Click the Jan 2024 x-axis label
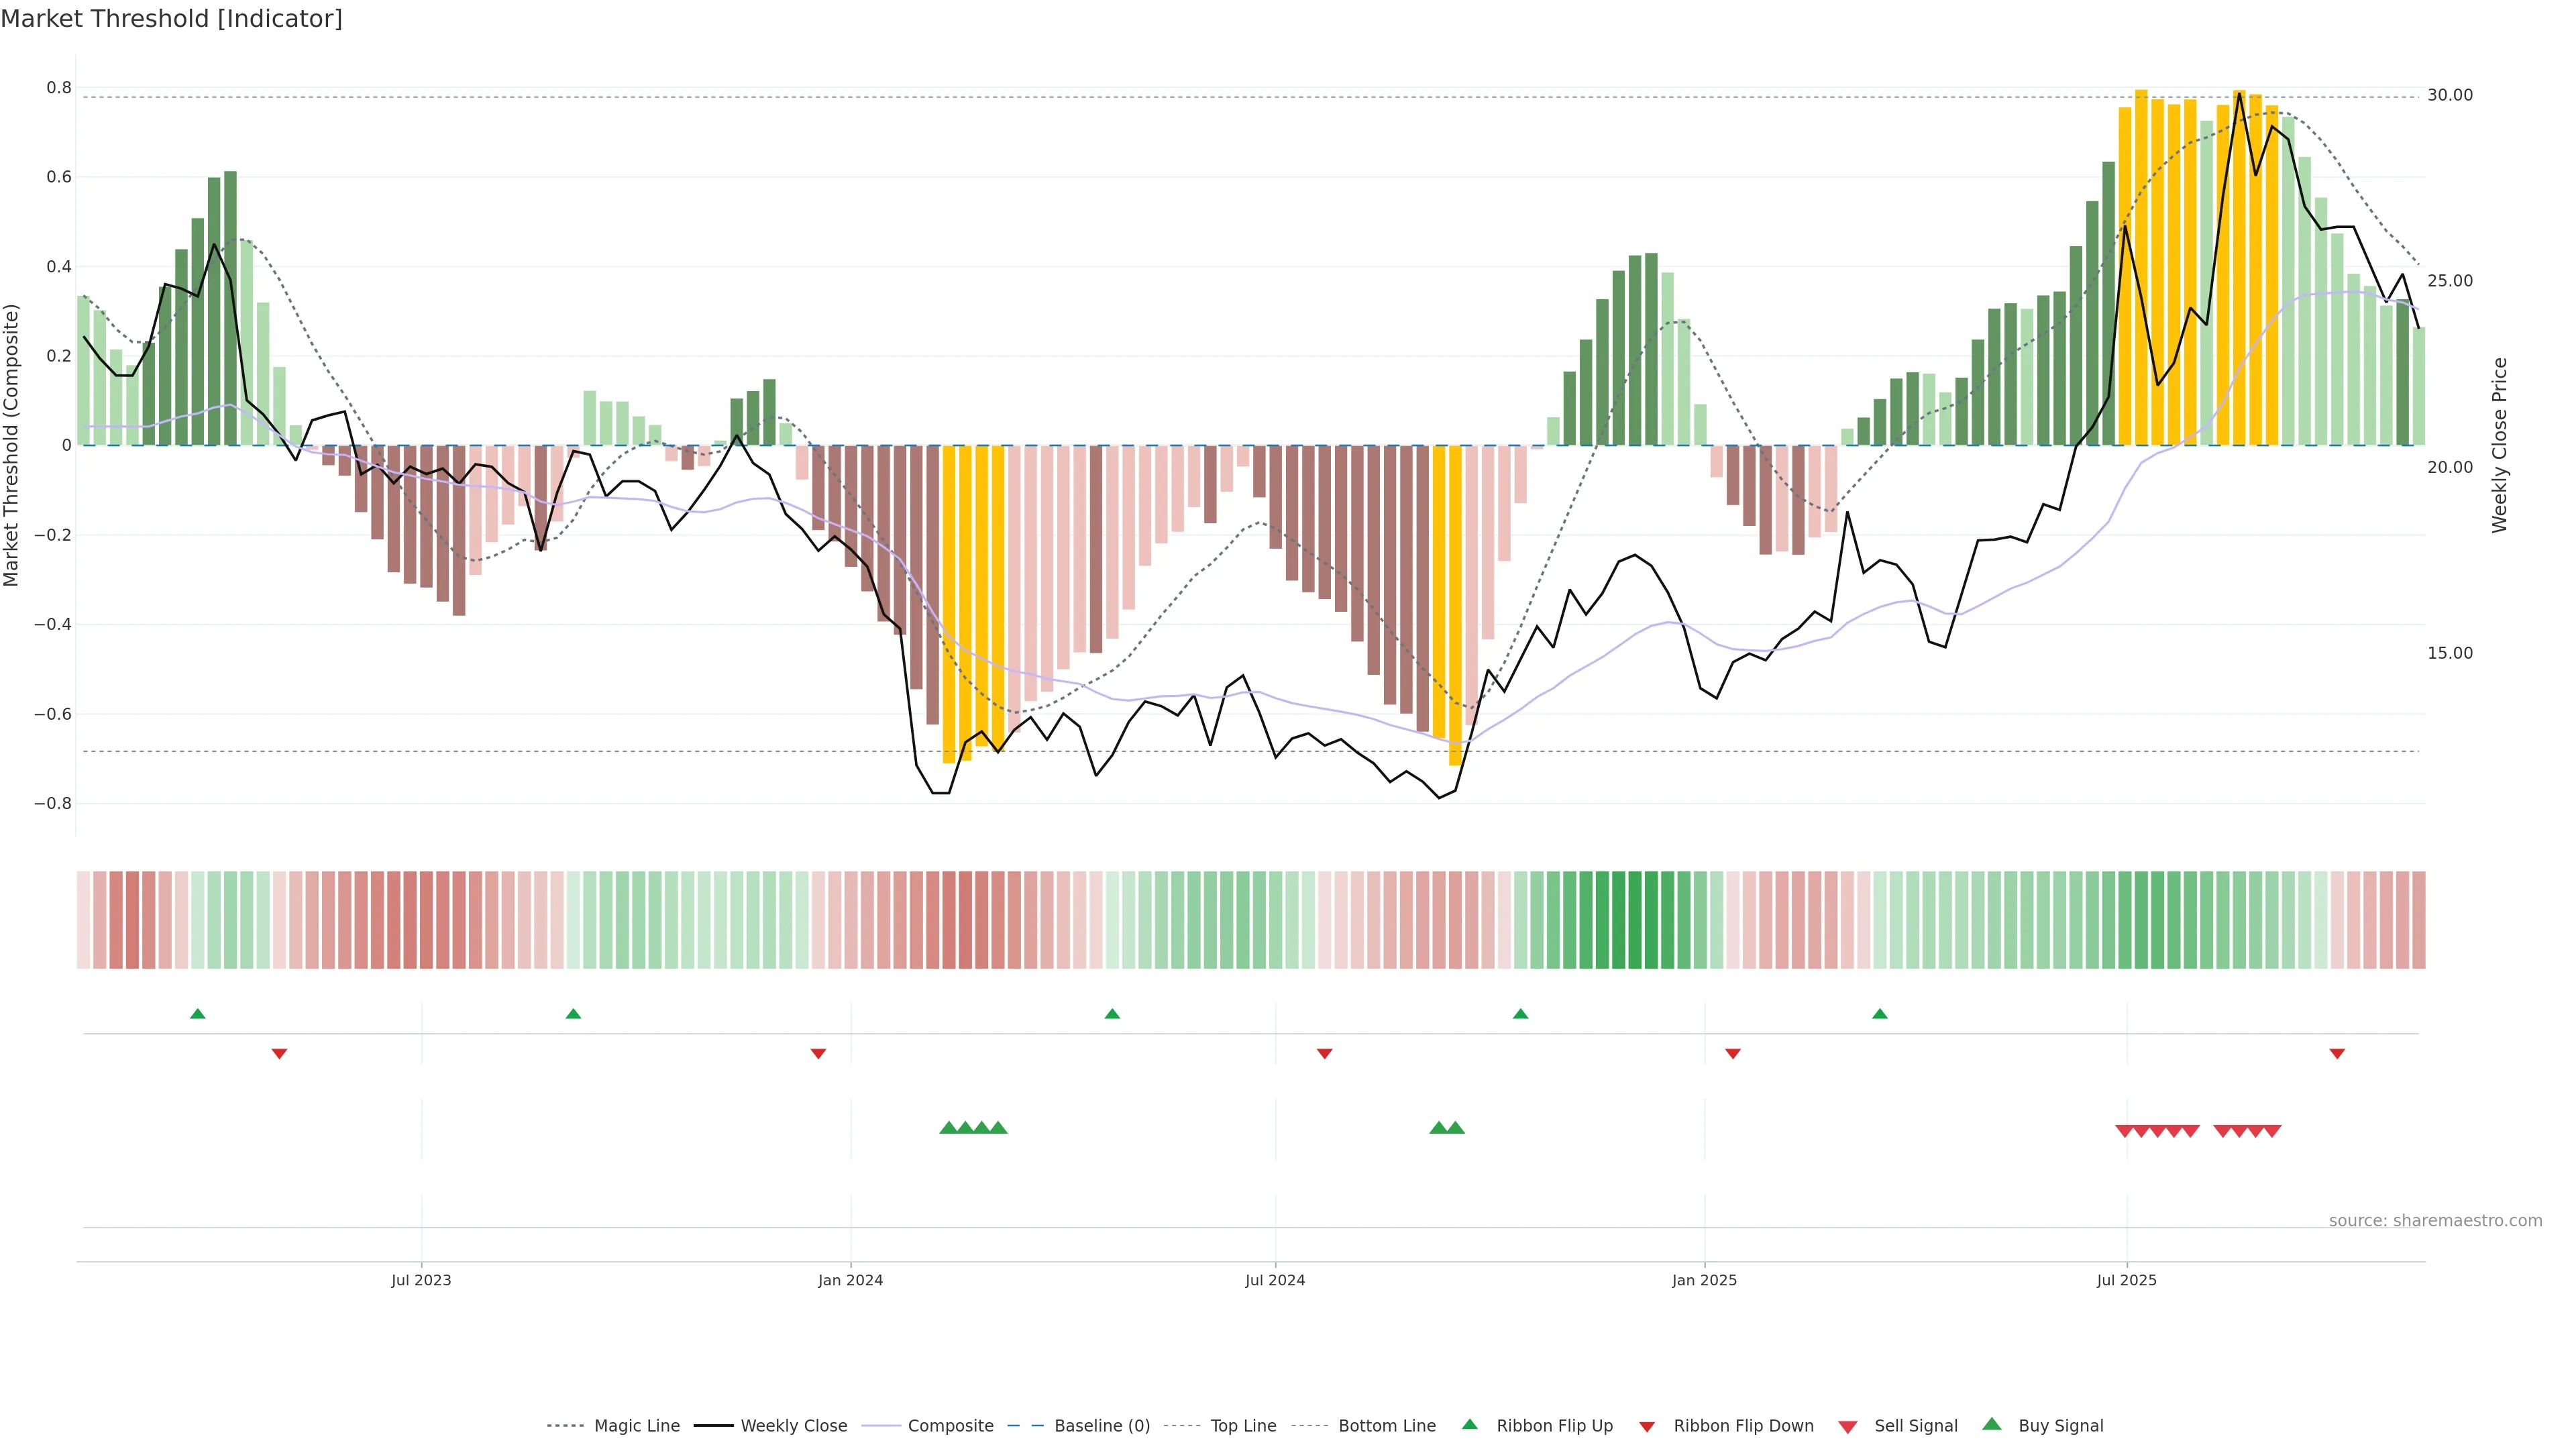Viewport: 2576px width, 1449px height. (x=850, y=1280)
